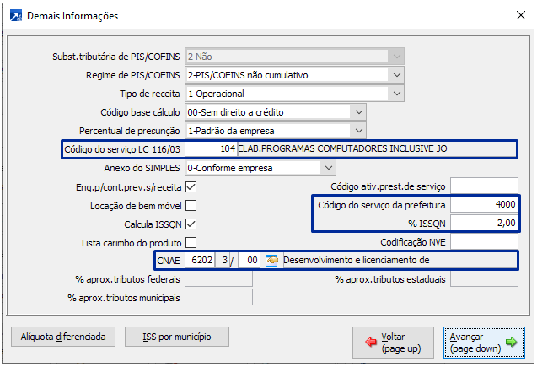Click the Demais Informações window icon
Image resolution: width=537 pixels, height=367 pixels.
[16, 16]
